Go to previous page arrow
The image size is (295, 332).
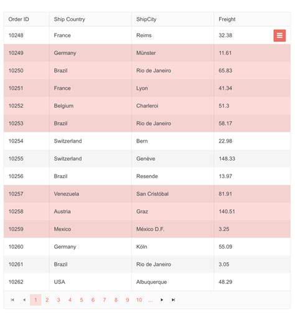[24, 300]
